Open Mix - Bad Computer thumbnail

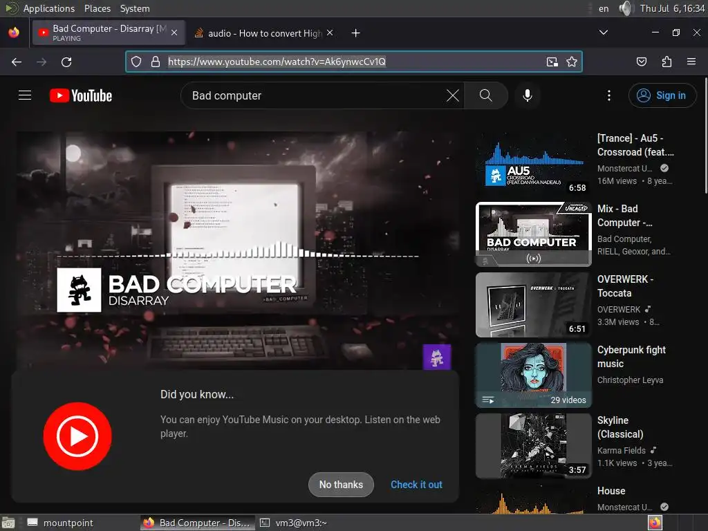coord(533,234)
